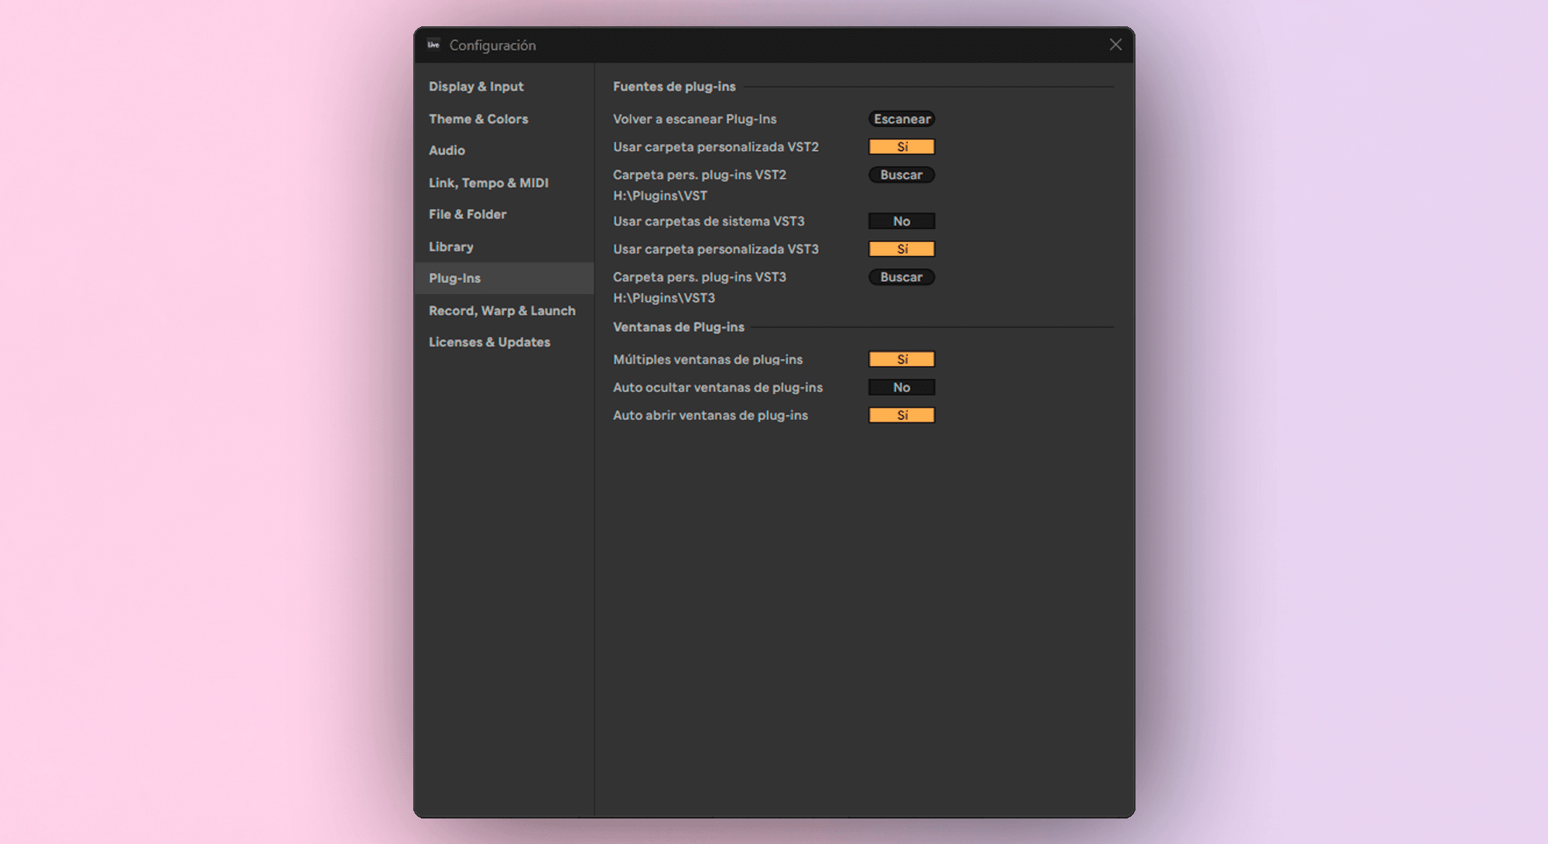Open the Audio settings tab
Viewport: 1548px width, 844px height.
(447, 151)
